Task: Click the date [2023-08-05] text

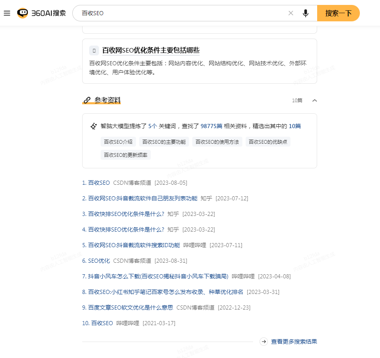Action: pyautogui.click(x=171, y=183)
